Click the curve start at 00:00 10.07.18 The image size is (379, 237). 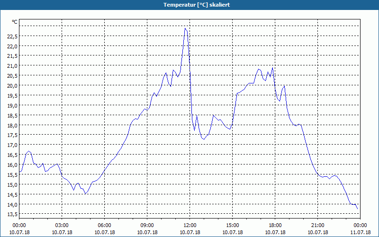[x=19, y=172]
